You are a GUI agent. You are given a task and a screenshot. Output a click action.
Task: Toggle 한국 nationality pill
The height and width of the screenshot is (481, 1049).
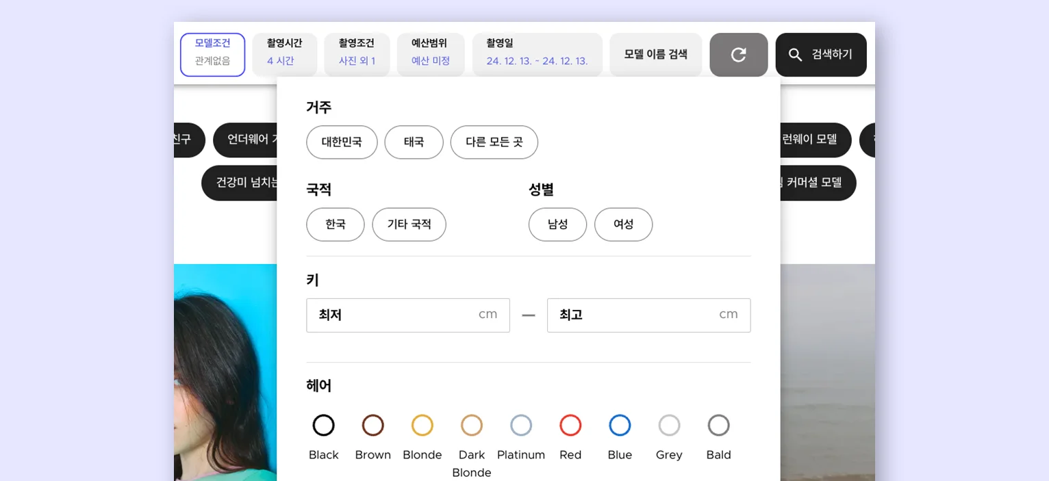click(335, 224)
